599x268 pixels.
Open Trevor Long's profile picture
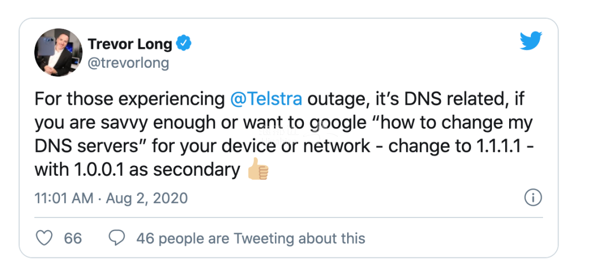[58, 52]
